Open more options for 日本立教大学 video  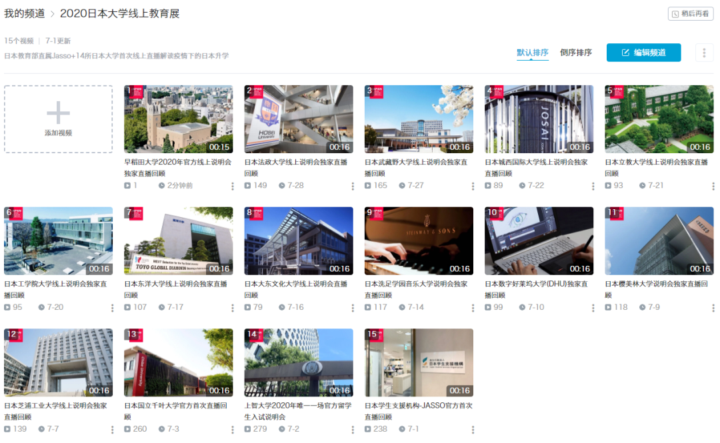tap(713, 186)
